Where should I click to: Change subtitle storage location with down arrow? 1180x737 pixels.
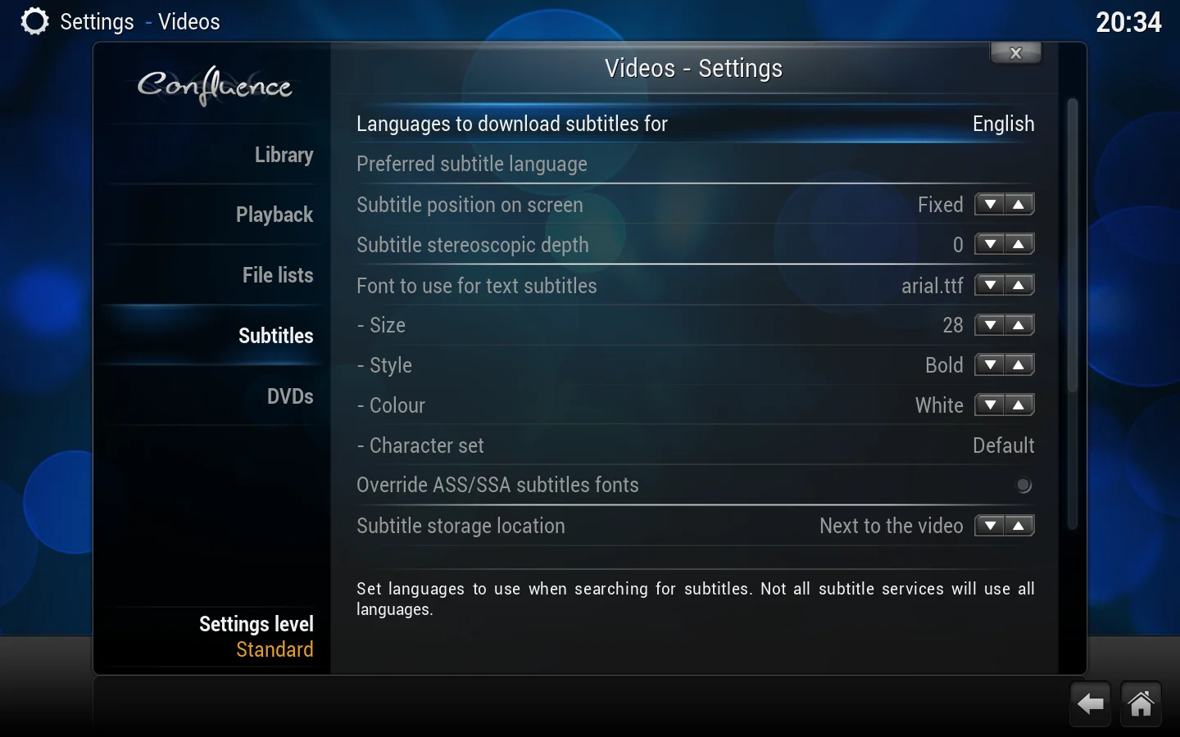click(x=990, y=526)
